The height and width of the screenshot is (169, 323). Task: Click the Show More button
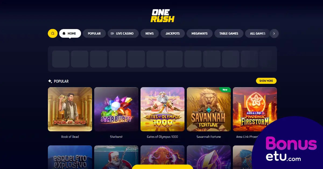coord(266,81)
